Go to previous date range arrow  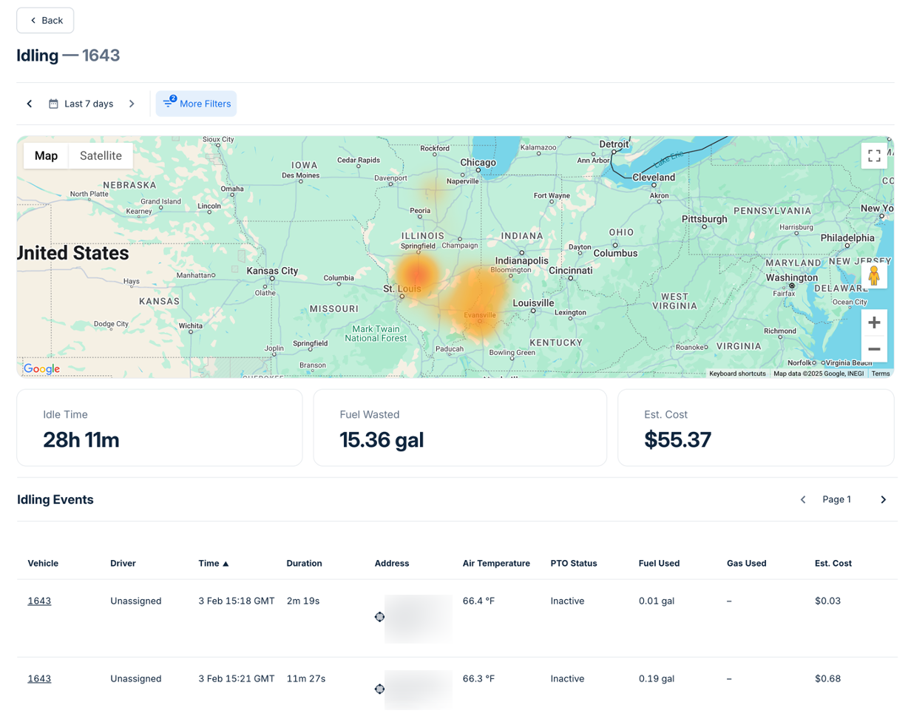(30, 104)
